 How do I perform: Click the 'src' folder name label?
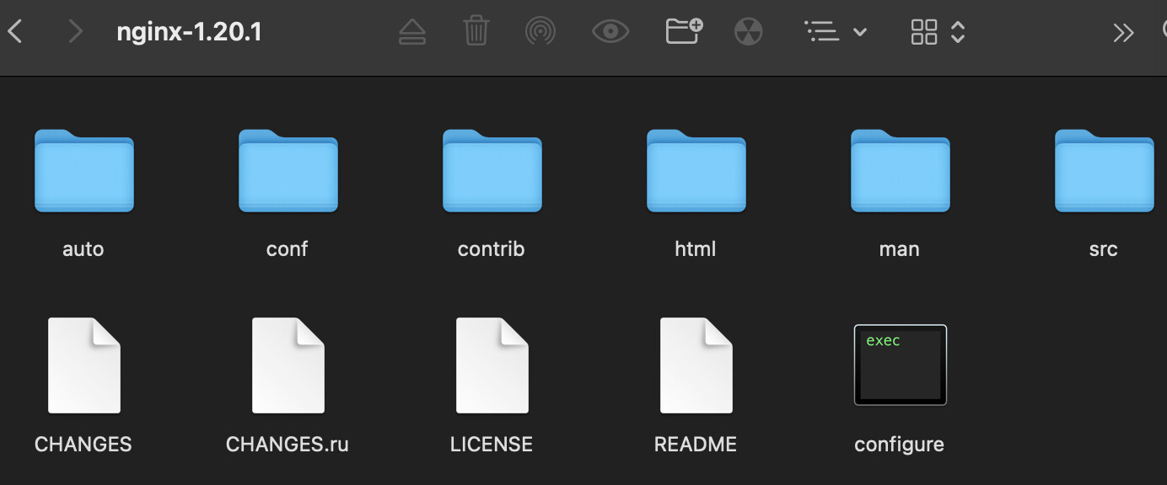pyautogui.click(x=1103, y=249)
